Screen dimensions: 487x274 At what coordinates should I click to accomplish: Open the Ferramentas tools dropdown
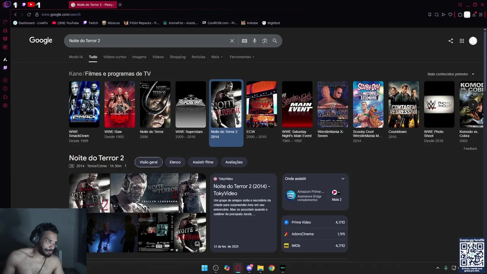242,57
